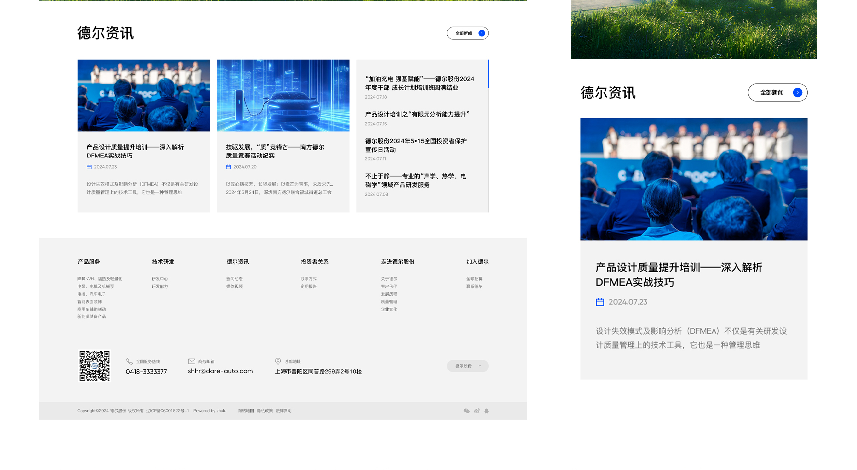Open the conference photo thumbnail in desktop news card
This screenshot has height=470, width=857.
[x=143, y=95]
